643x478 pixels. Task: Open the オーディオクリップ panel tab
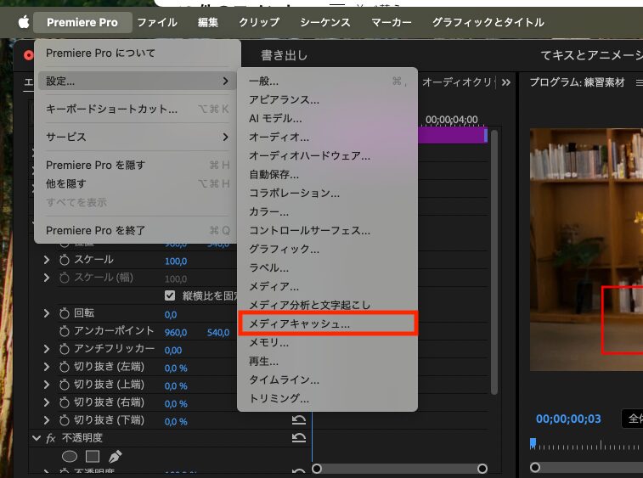[x=457, y=82]
